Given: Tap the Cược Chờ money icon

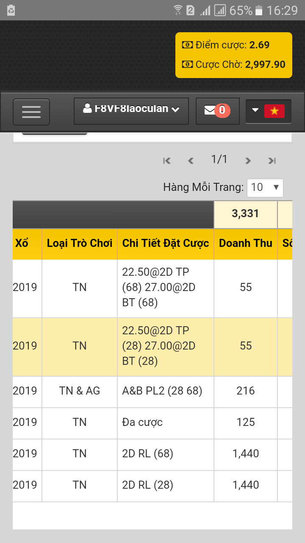Looking at the screenshot, I should 187,64.
